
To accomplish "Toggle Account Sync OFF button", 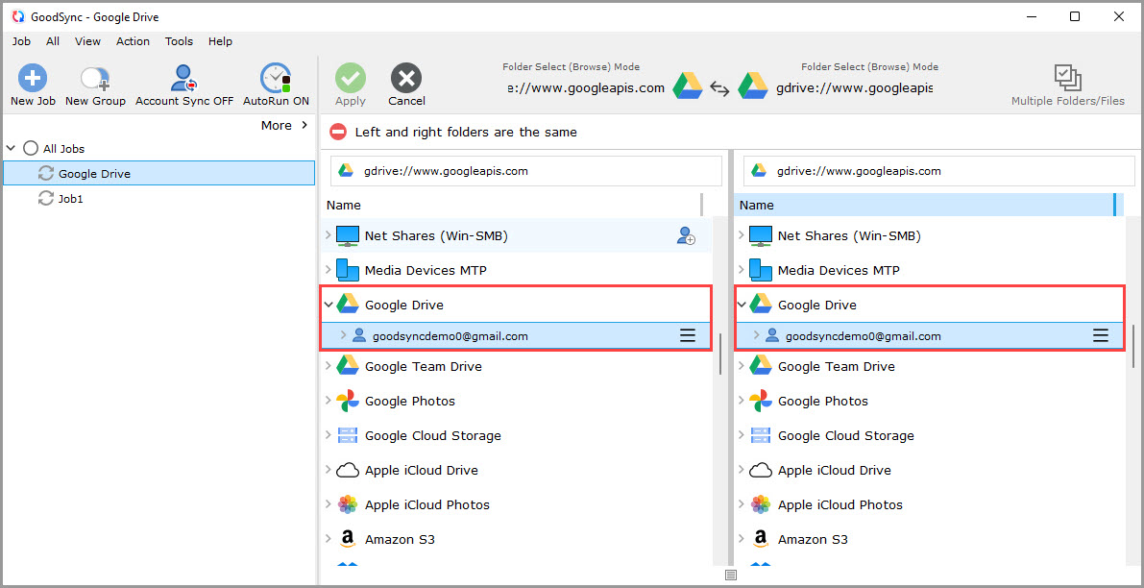I will click(x=183, y=79).
